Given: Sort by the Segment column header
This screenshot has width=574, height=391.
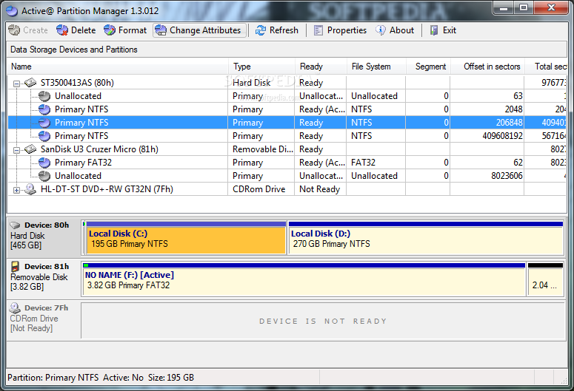Looking at the screenshot, I should click(428, 67).
